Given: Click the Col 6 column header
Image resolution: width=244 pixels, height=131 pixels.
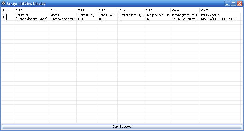Looking at the screenshot, I should [x=185, y=10].
